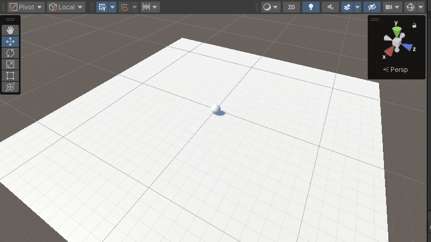The width and height of the screenshot is (431, 242).
Task: Select the Move tool
Action: tap(10, 42)
